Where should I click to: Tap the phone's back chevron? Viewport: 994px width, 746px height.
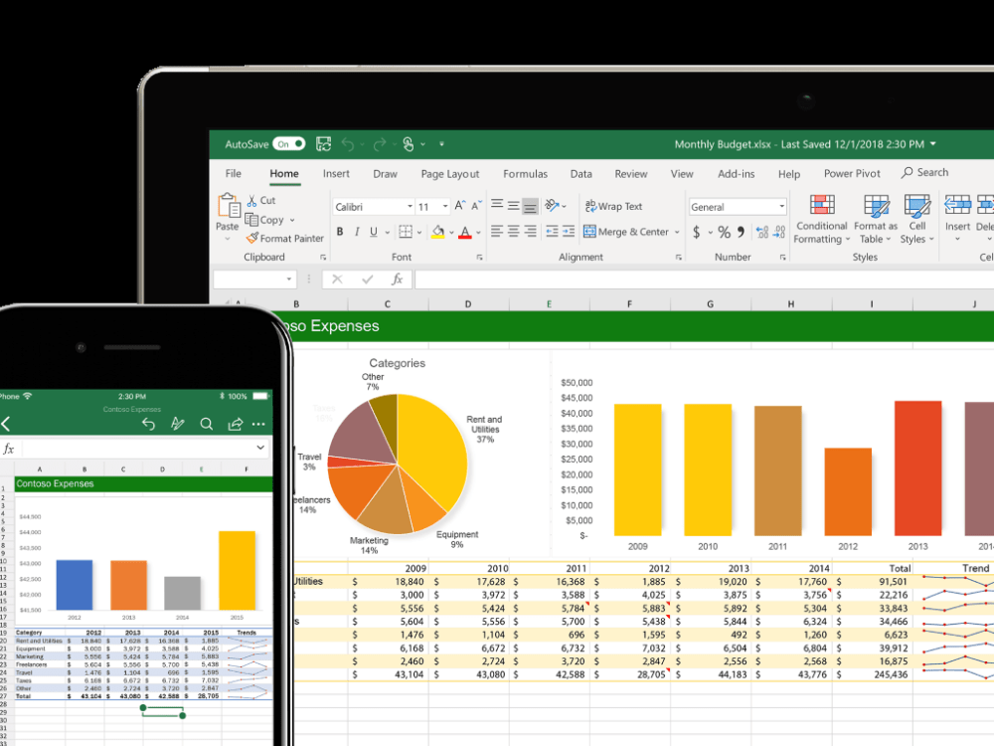click(6, 425)
